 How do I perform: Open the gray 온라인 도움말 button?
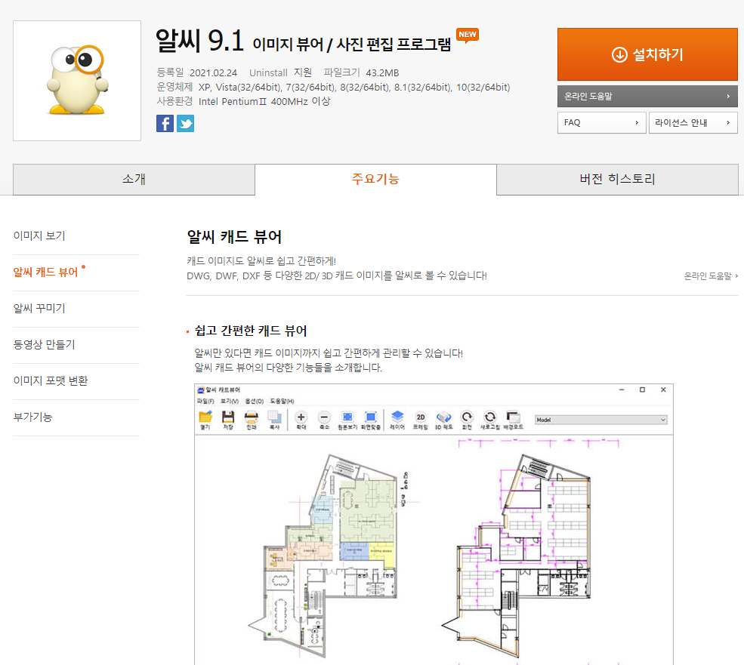[x=647, y=97]
